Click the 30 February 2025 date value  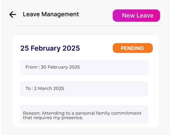click(x=60, y=67)
